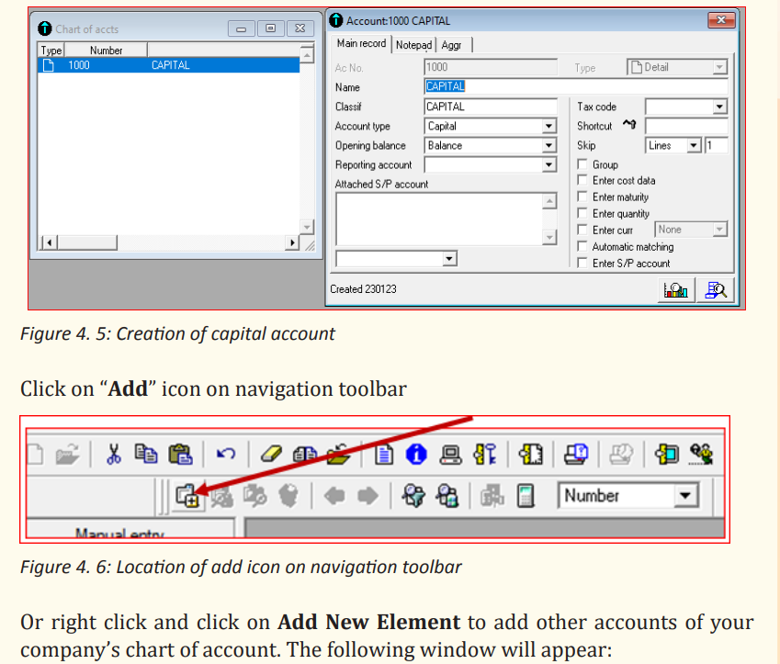This screenshot has height=664, width=780.
Task: Open the Skip Lines dropdown
Action: click(x=694, y=145)
